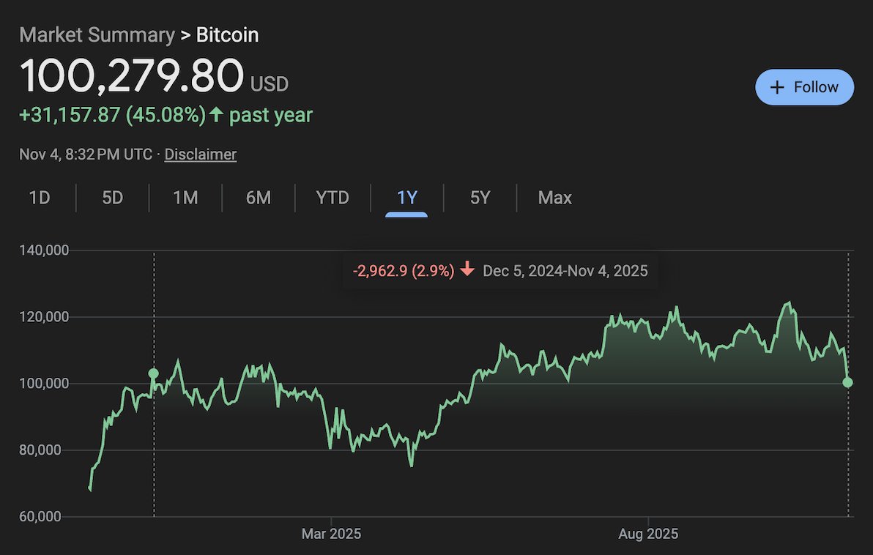Click the red down arrow in the tooltip

pos(467,270)
